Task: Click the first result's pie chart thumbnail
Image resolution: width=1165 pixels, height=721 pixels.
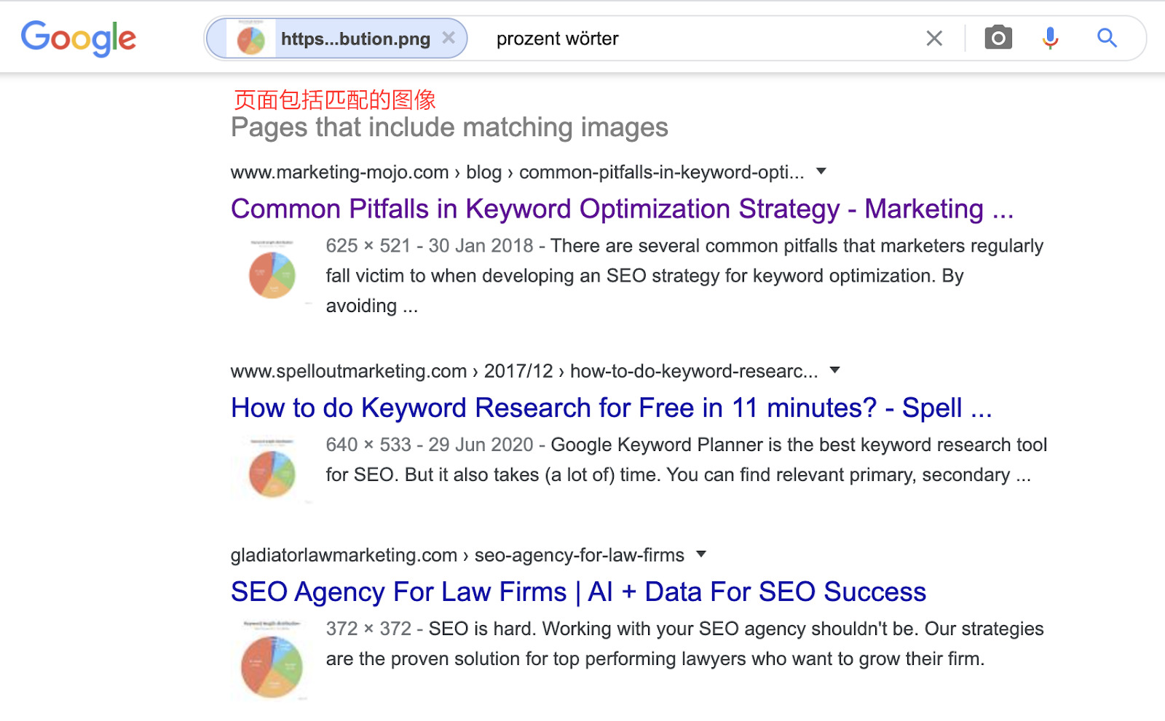Action: (271, 275)
